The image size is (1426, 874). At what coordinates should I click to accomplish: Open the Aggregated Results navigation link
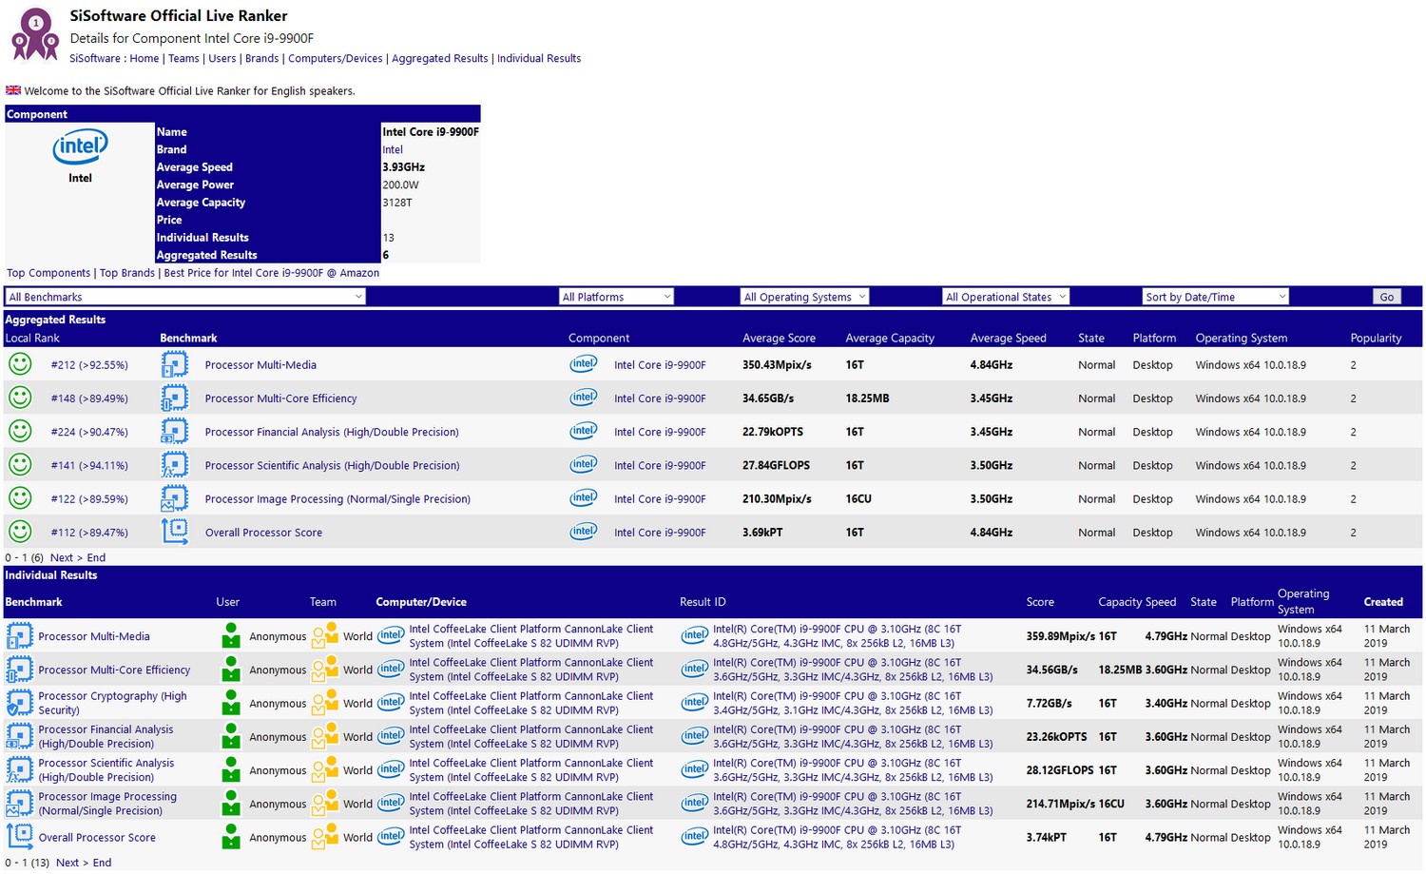click(440, 58)
